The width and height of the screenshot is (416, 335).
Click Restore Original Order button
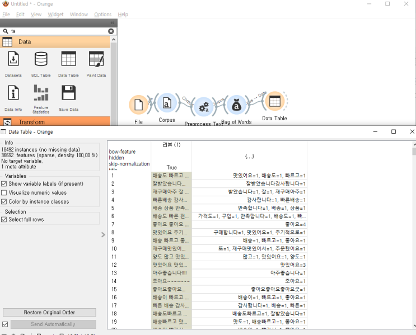[x=49, y=313]
